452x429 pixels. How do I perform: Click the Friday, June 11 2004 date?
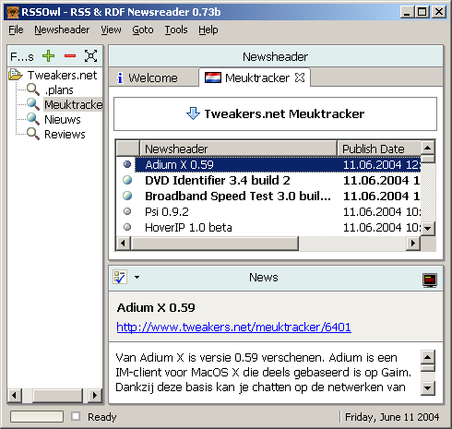[392, 417]
